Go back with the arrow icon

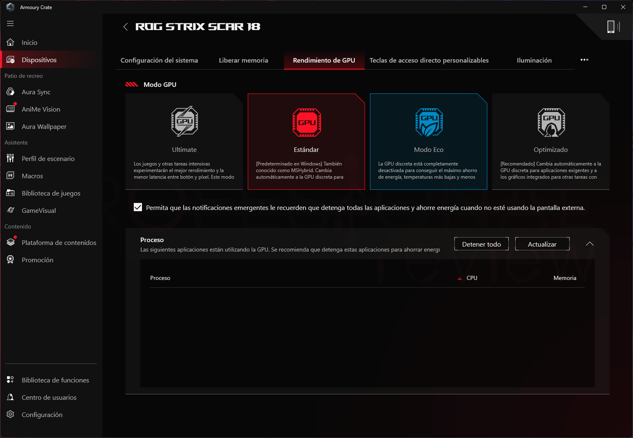[x=126, y=27]
